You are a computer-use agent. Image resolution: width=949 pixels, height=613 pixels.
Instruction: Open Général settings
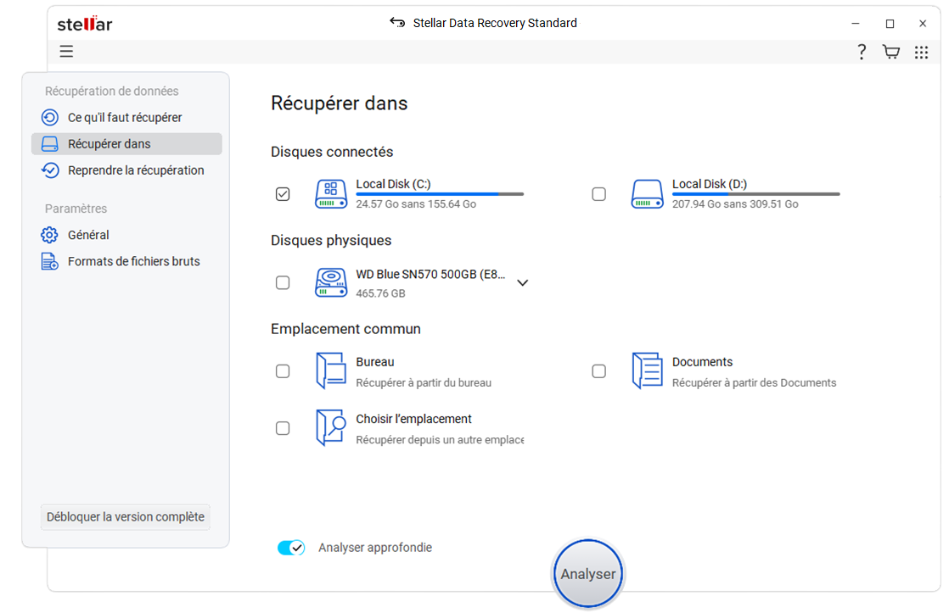126,235
